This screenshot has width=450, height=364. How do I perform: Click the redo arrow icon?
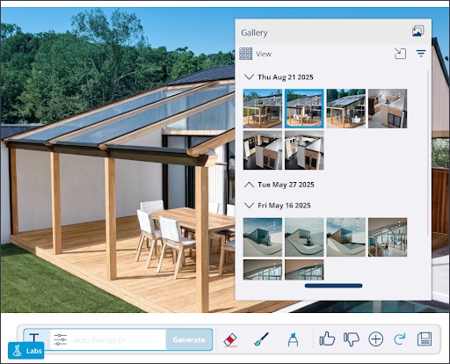click(x=400, y=339)
